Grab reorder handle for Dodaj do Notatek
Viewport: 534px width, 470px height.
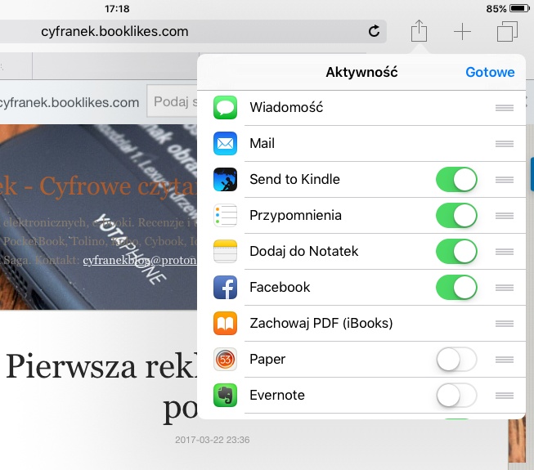click(505, 252)
